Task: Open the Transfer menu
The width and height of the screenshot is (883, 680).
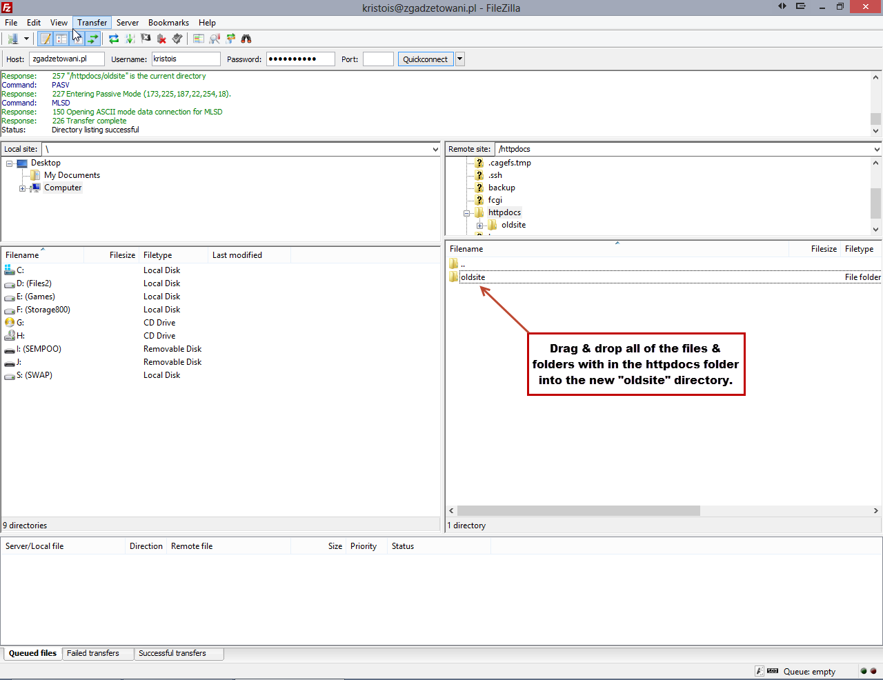Action: coord(92,23)
